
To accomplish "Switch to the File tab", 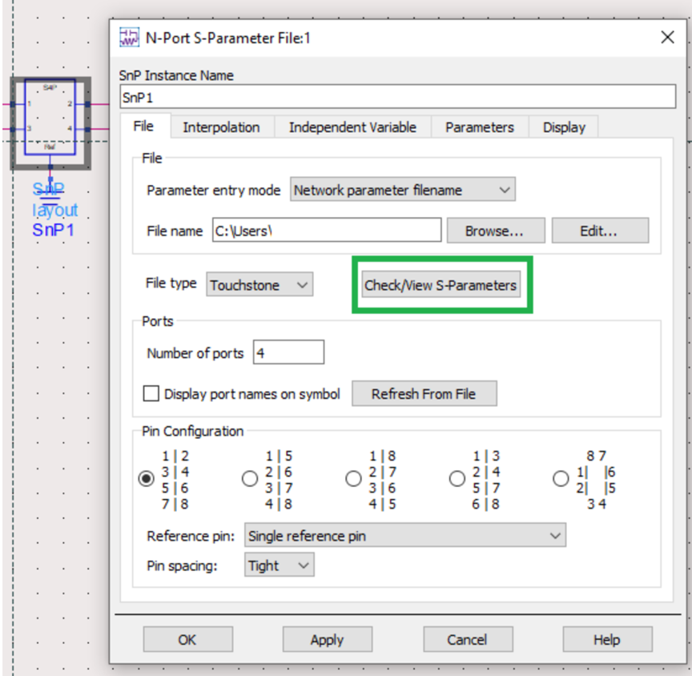I will pyautogui.click(x=143, y=127).
